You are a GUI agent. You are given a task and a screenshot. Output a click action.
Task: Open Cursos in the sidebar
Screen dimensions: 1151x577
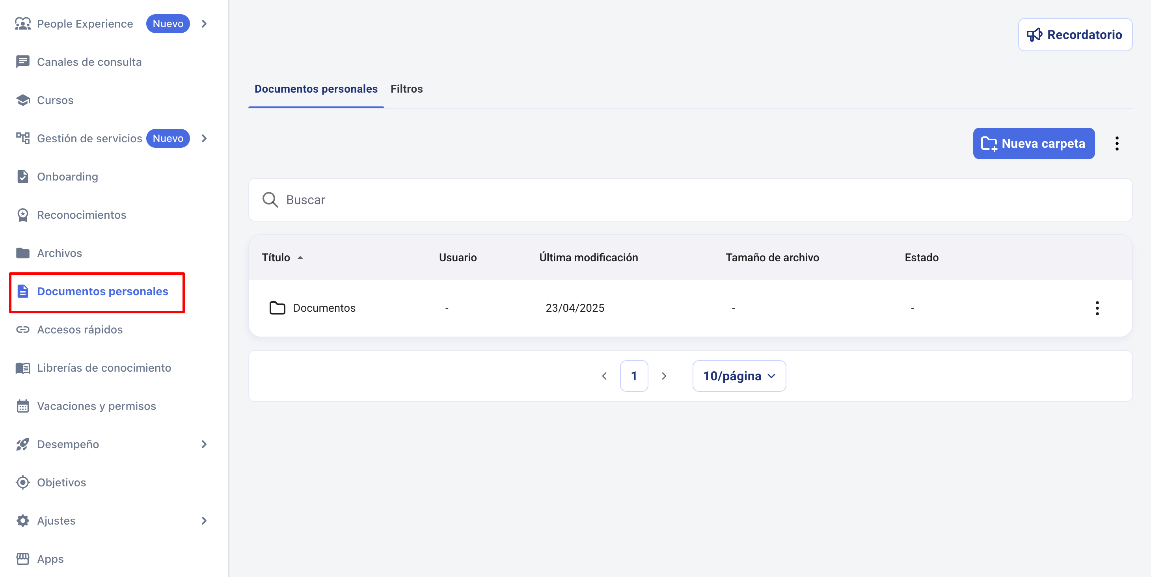(x=55, y=100)
